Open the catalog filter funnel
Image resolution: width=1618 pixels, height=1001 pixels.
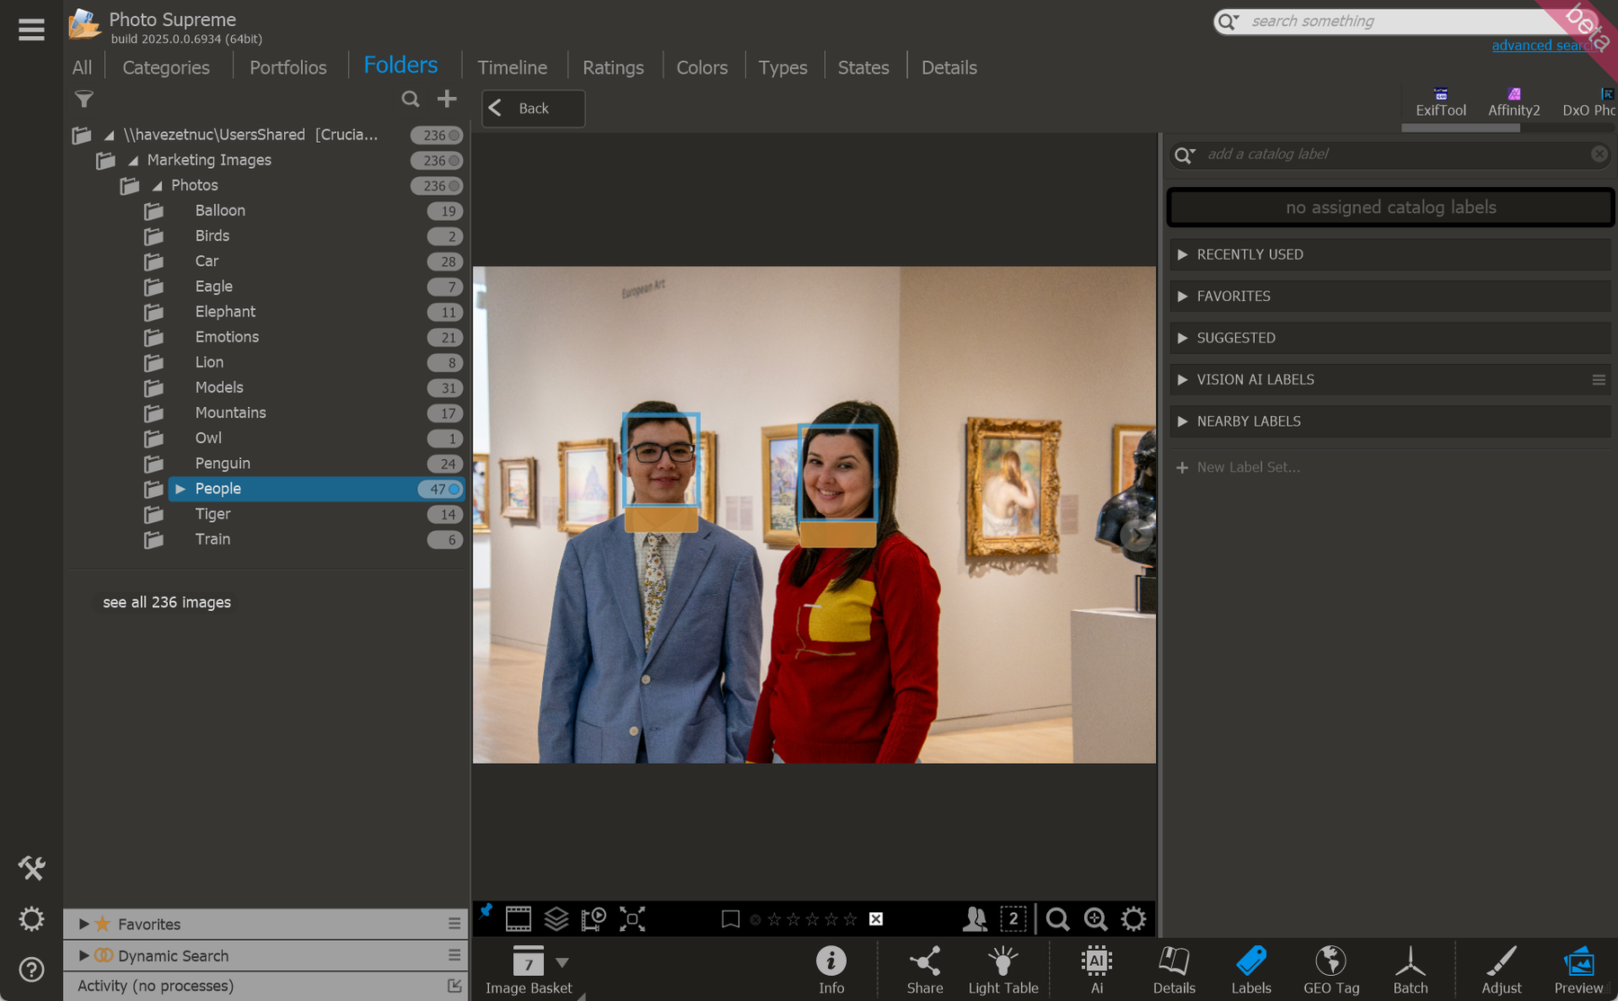84,99
